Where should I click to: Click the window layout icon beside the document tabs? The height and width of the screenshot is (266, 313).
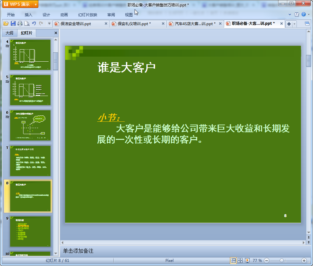point(307,24)
